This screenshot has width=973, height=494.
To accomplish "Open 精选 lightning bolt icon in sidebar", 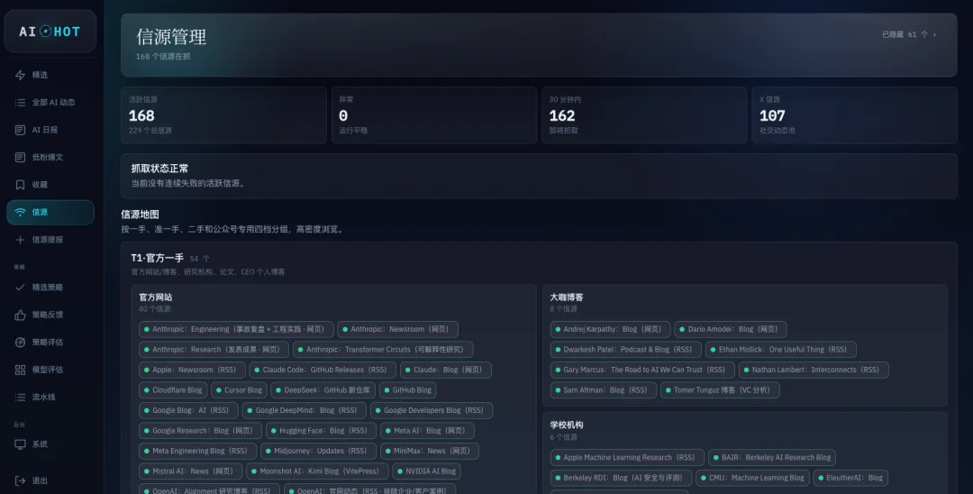I will (20, 75).
